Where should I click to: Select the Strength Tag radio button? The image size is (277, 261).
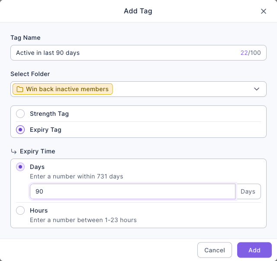pos(20,114)
